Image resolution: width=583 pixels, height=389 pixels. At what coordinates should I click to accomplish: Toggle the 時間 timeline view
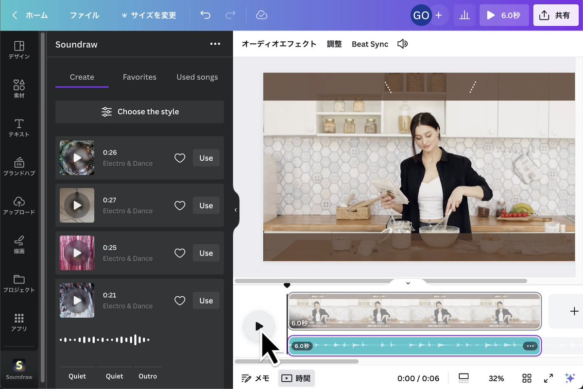[296, 378]
